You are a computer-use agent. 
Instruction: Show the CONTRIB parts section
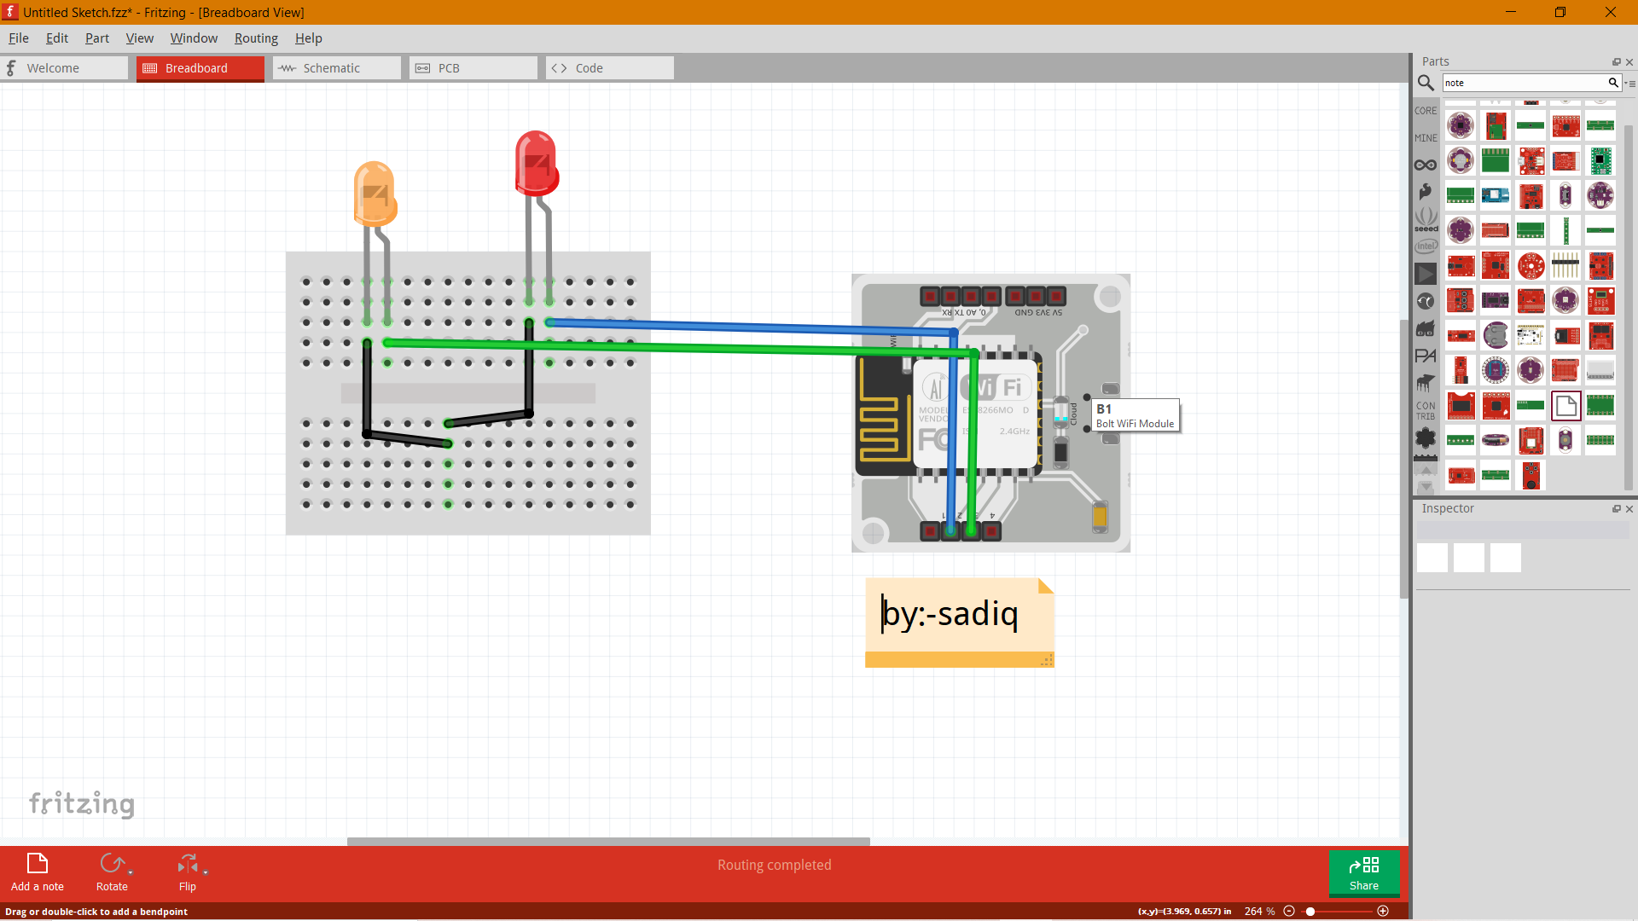coord(1426,410)
